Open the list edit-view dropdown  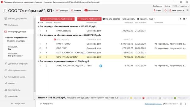(x=185, y=19)
